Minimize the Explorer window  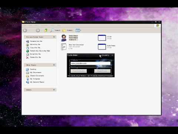[152, 22]
